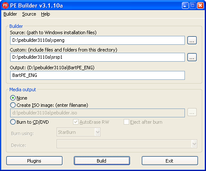Image resolution: width=206 pixels, height=171 pixels.
Task: Click the Source path input field
Action: [98, 40]
